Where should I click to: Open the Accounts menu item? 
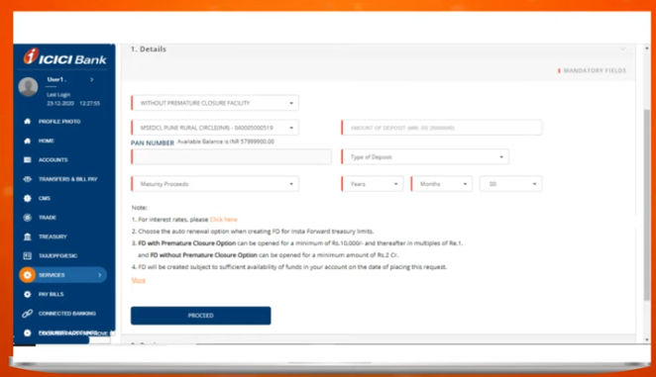click(54, 160)
